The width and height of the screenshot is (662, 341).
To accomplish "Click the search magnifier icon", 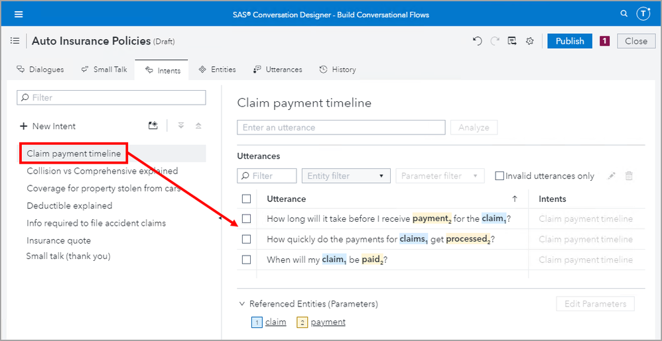I will coord(624,14).
